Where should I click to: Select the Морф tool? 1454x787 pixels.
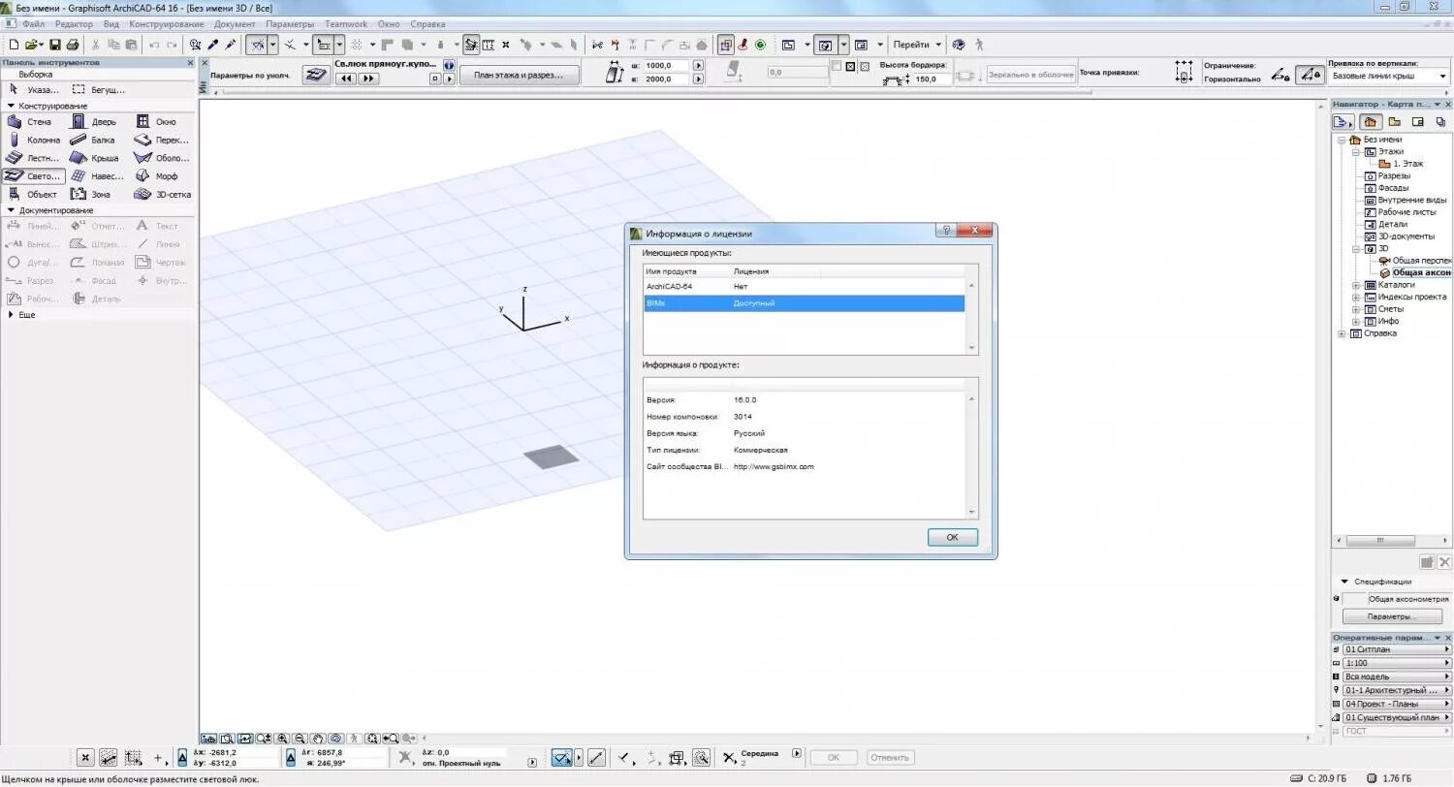pos(159,176)
